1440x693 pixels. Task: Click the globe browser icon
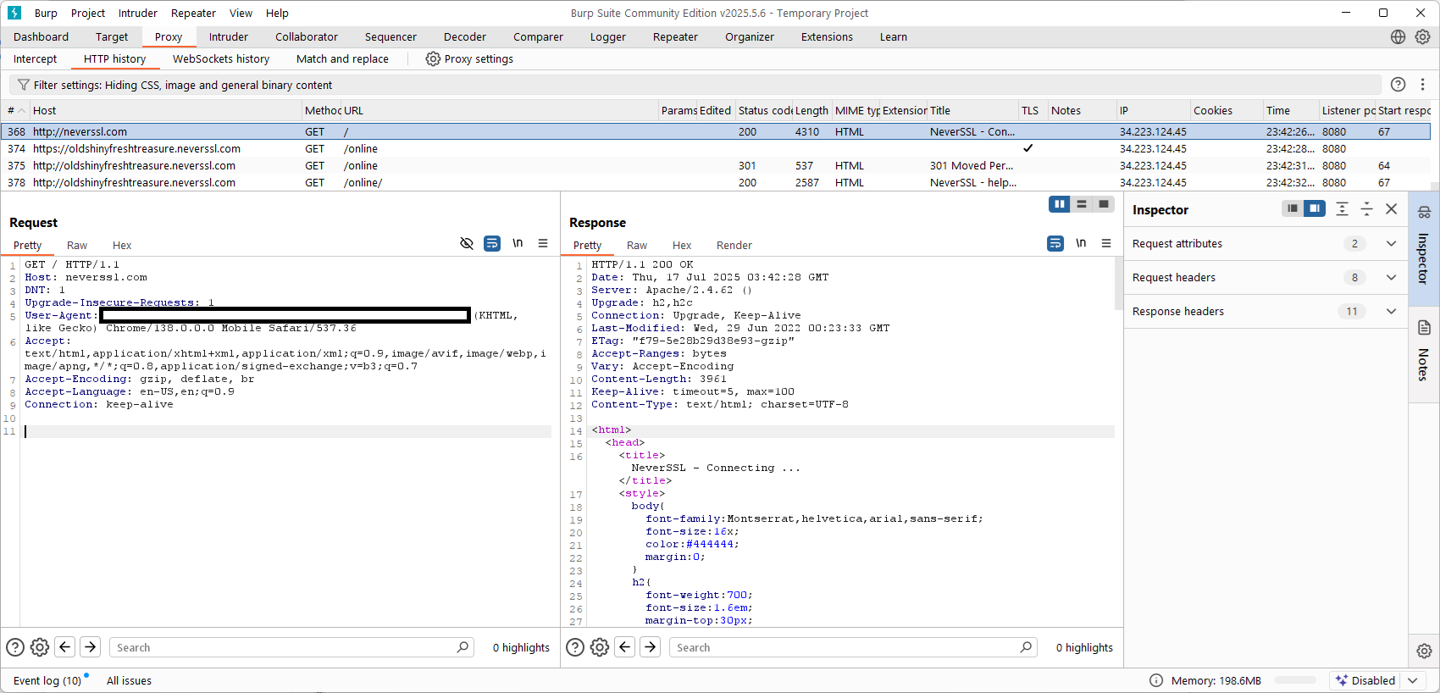click(1398, 36)
